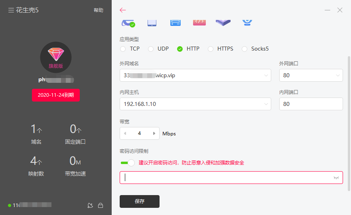351x215 pixels.
Task: Click the green online status indicator
Action: point(10,205)
